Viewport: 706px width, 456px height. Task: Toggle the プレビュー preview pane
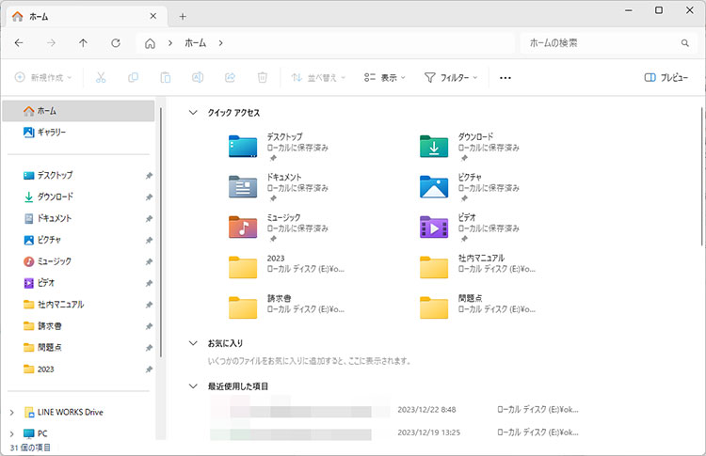(x=666, y=78)
